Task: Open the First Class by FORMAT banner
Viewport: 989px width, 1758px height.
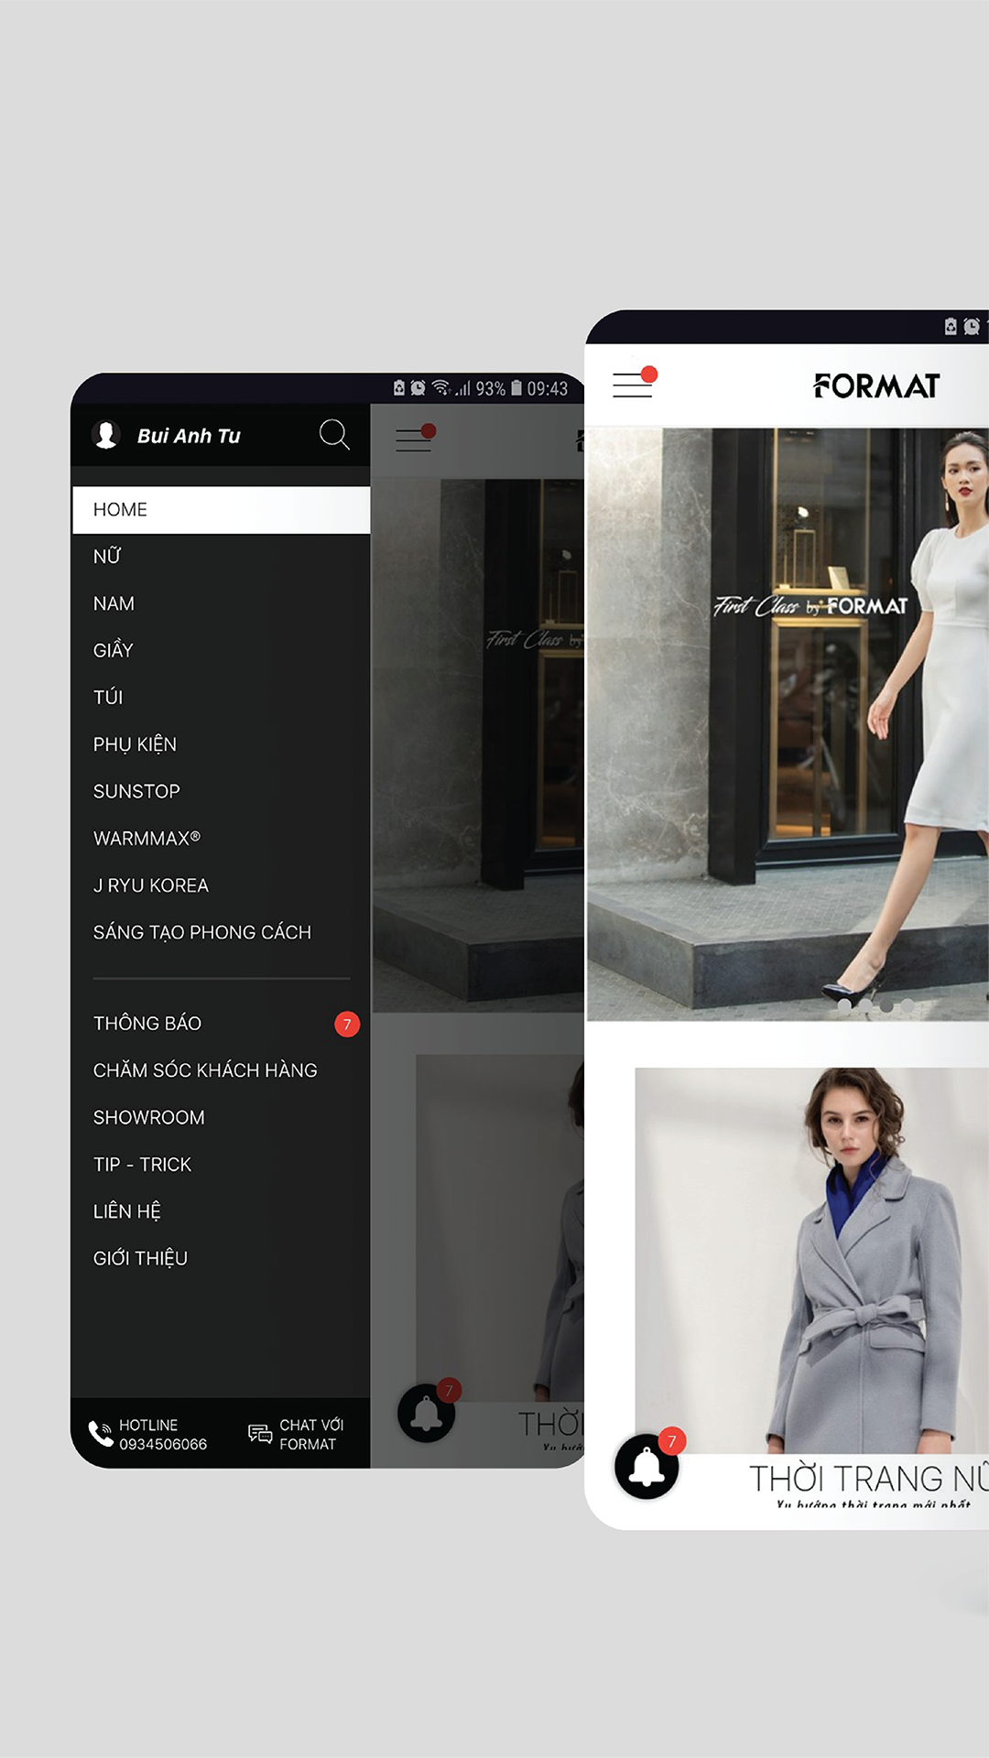Action: (x=788, y=723)
